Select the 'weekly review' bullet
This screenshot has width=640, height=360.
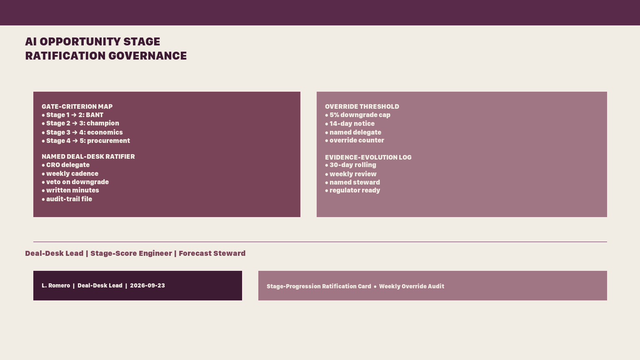pyautogui.click(x=350, y=174)
